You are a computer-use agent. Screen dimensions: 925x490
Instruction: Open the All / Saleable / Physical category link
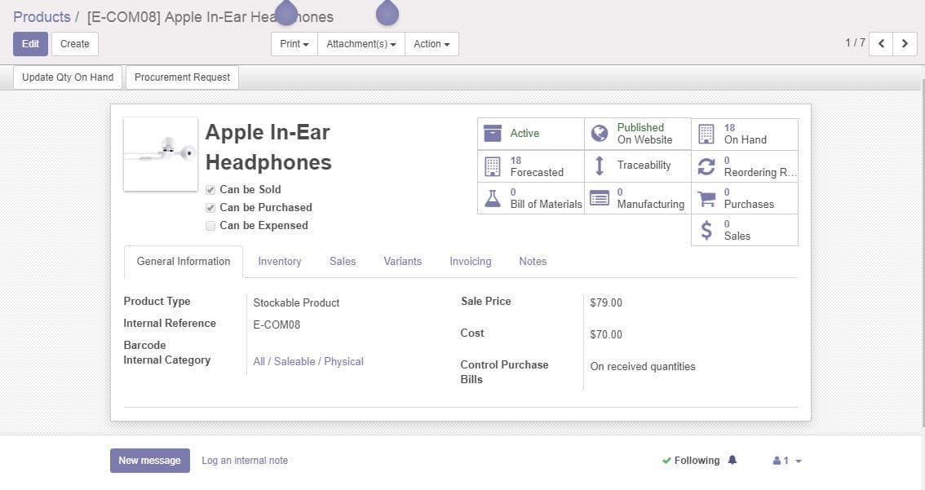[308, 361]
